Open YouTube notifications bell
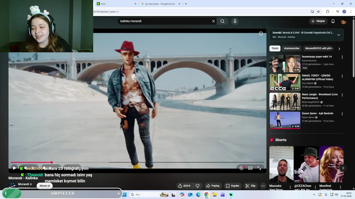Image resolution: width=355 pixels, height=199 pixels. click(x=333, y=21)
